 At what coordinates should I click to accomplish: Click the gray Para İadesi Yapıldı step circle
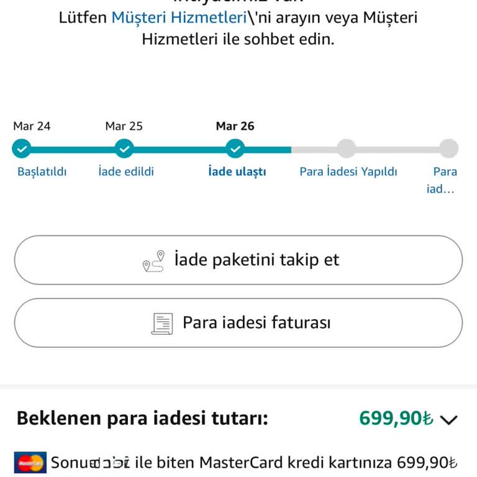(347, 149)
